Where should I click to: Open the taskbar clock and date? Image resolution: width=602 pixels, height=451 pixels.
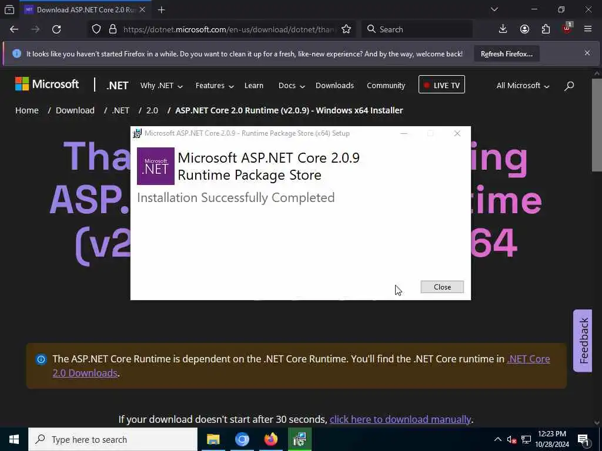tap(551, 439)
